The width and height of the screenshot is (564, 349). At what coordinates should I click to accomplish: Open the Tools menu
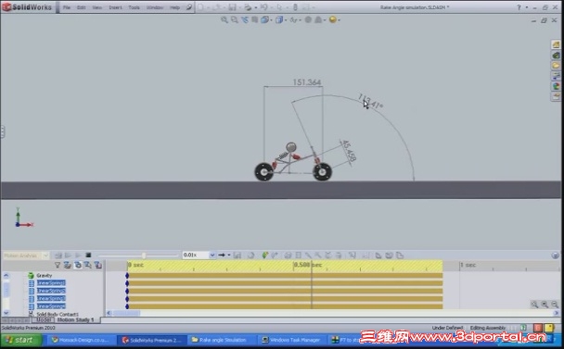coord(135,7)
